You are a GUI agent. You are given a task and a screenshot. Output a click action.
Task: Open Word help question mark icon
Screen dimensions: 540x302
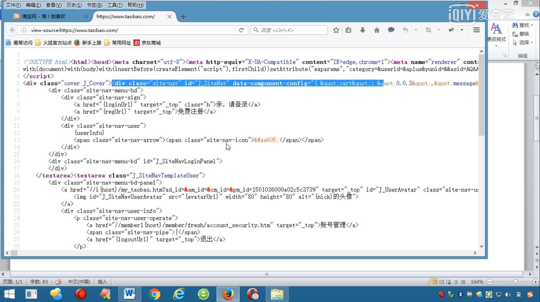point(536,14)
